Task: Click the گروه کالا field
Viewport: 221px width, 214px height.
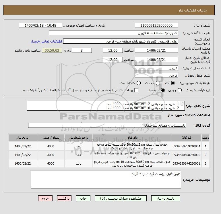Action: click(x=107, y=125)
